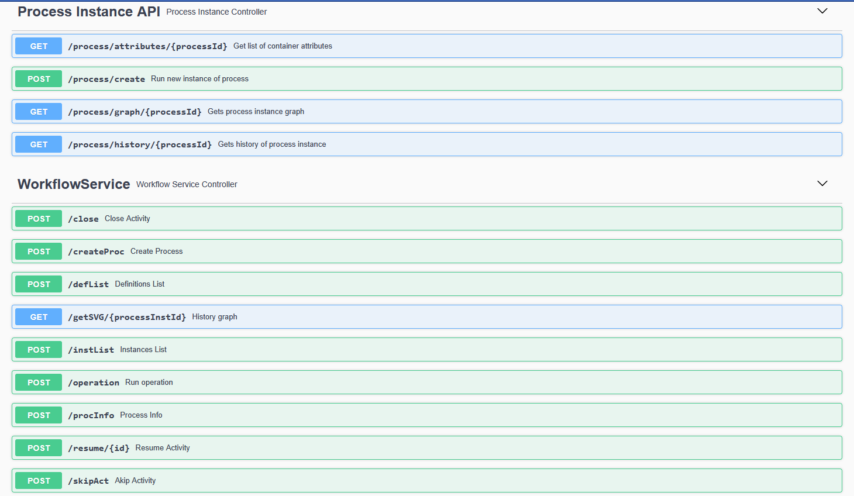Click the POST badge for /process/create
This screenshot has width=854, height=496.
click(x=39, y=79)
